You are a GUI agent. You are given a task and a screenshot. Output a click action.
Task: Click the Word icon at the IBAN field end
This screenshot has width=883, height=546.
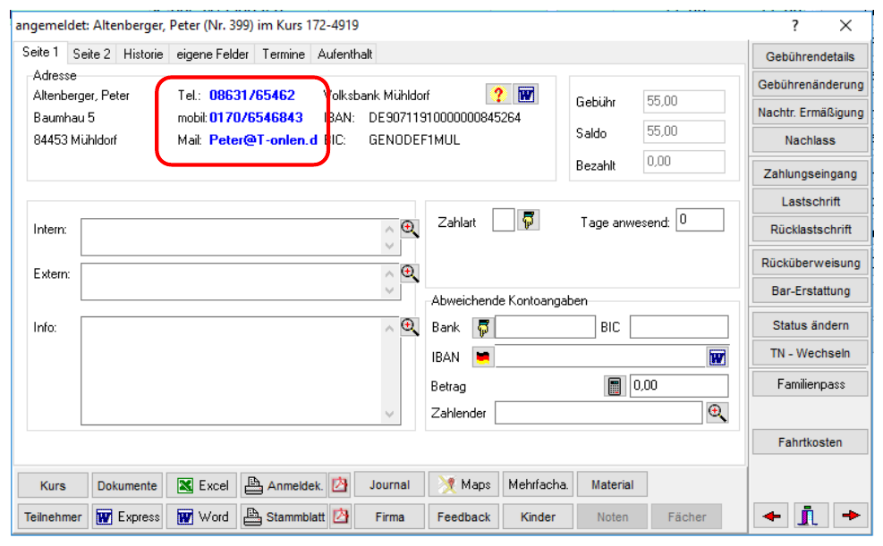point(717,357)
